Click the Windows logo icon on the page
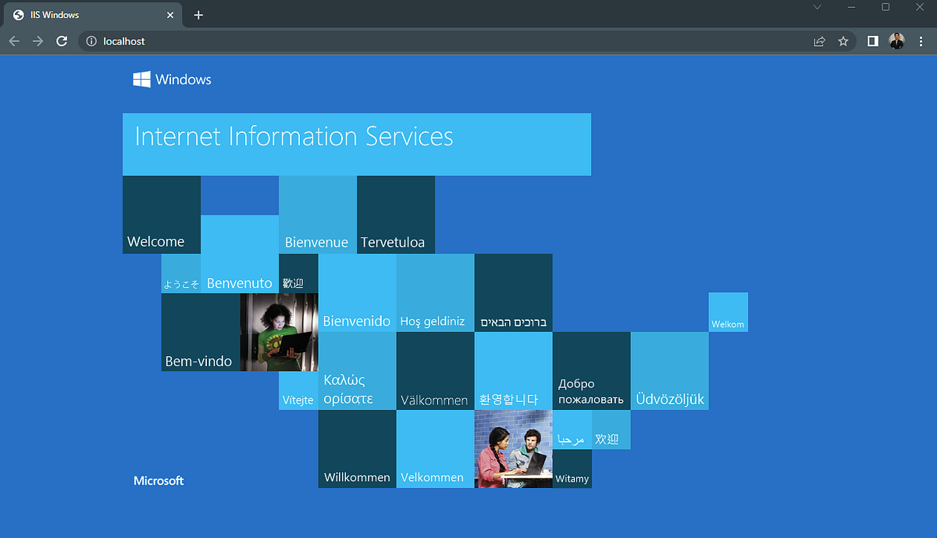Viewport: 937px width, 538px height. pyautogui.click(x=141, y=79)
